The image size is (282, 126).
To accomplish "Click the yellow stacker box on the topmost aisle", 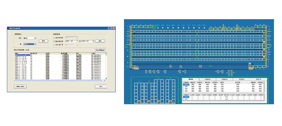I will [264, 33].
